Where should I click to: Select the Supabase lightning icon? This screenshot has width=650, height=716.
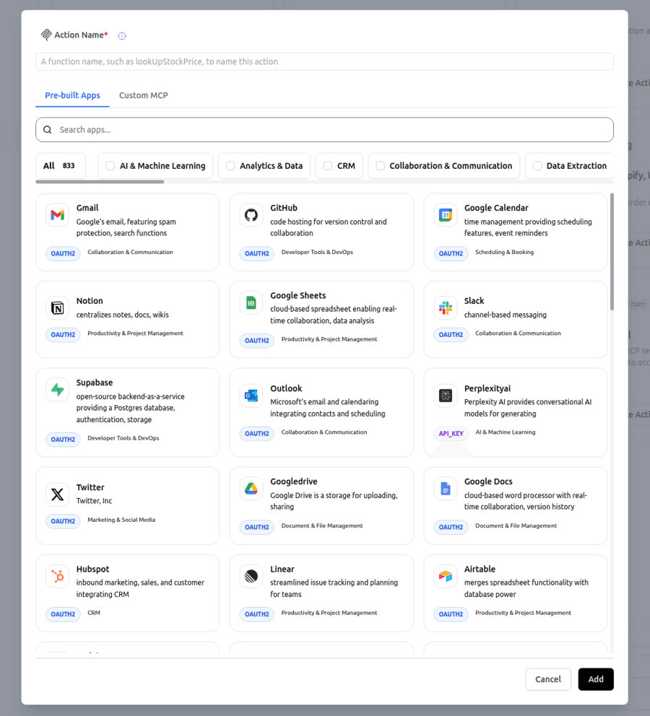58,388
